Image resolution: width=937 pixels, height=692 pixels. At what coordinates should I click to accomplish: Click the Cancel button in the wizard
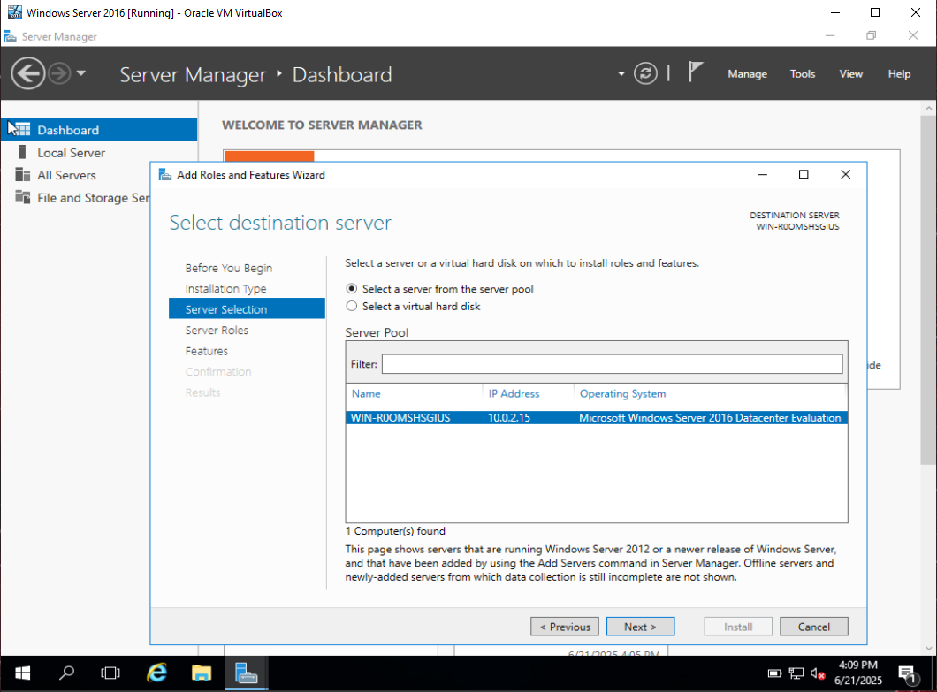pyautogui.click(x=813, y=627)
